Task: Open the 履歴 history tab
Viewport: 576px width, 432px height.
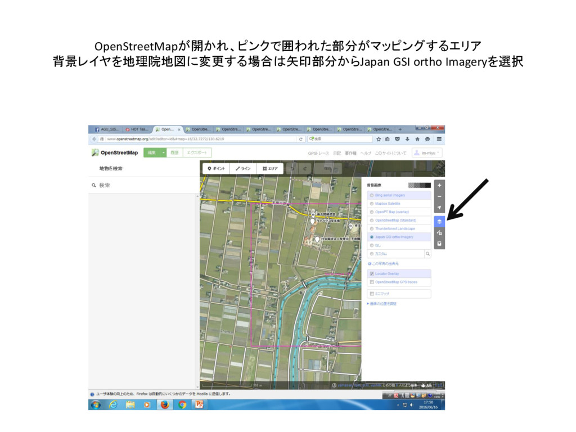Action: (174, 153)
